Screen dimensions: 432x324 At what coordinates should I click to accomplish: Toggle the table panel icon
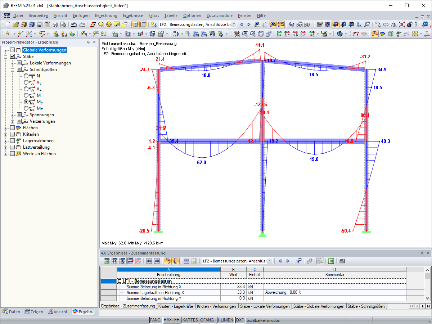pyautogui.click(x=143, y=24)
